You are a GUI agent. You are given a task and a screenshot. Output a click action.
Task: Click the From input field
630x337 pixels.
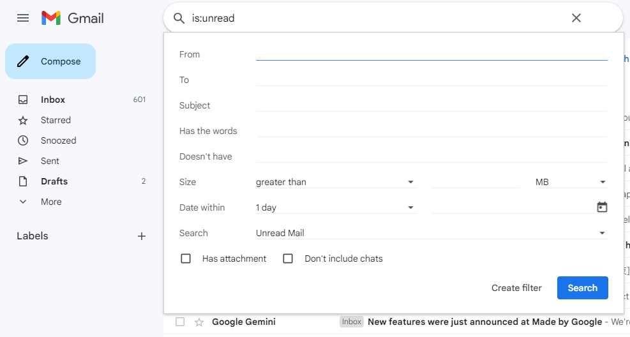tap(432, 54)
